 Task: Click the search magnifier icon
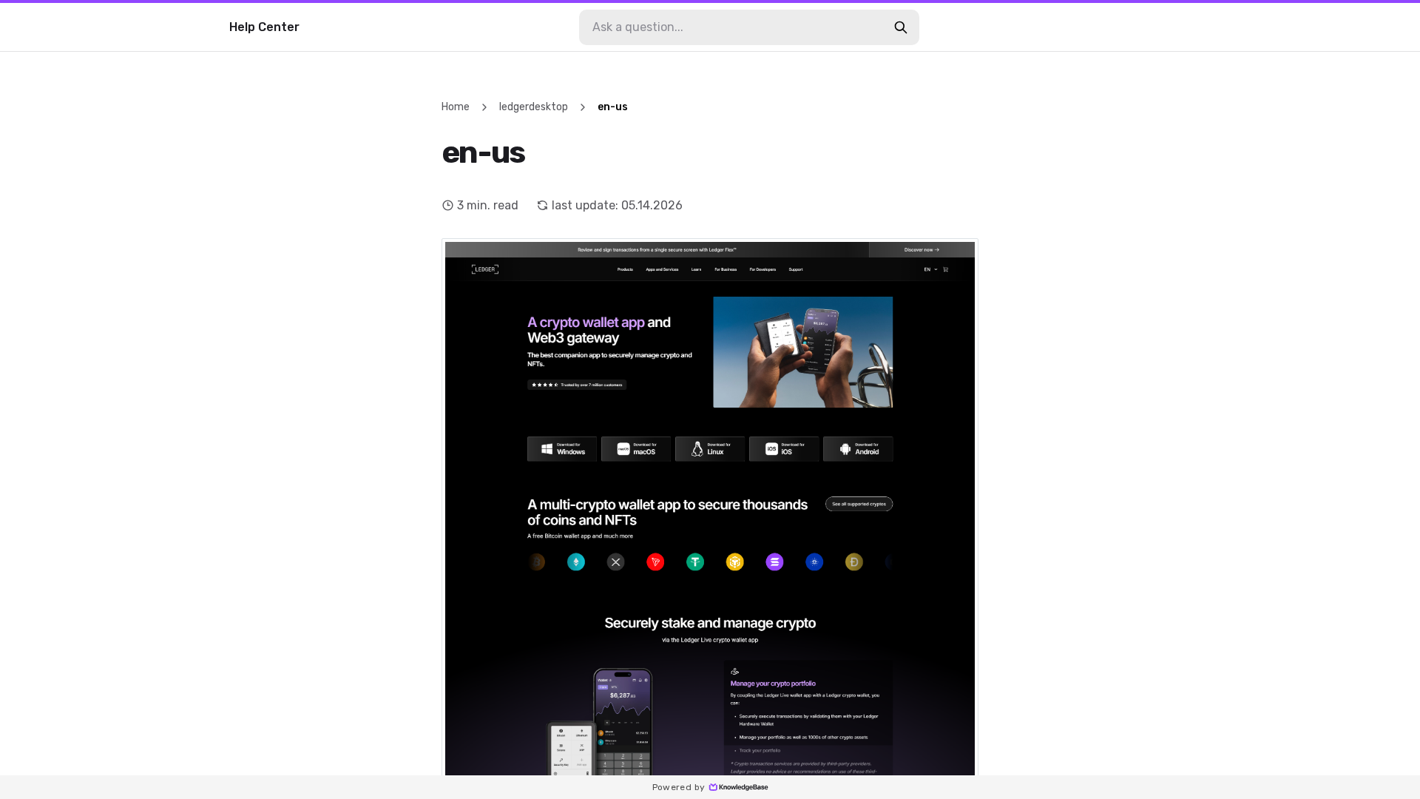900,27
